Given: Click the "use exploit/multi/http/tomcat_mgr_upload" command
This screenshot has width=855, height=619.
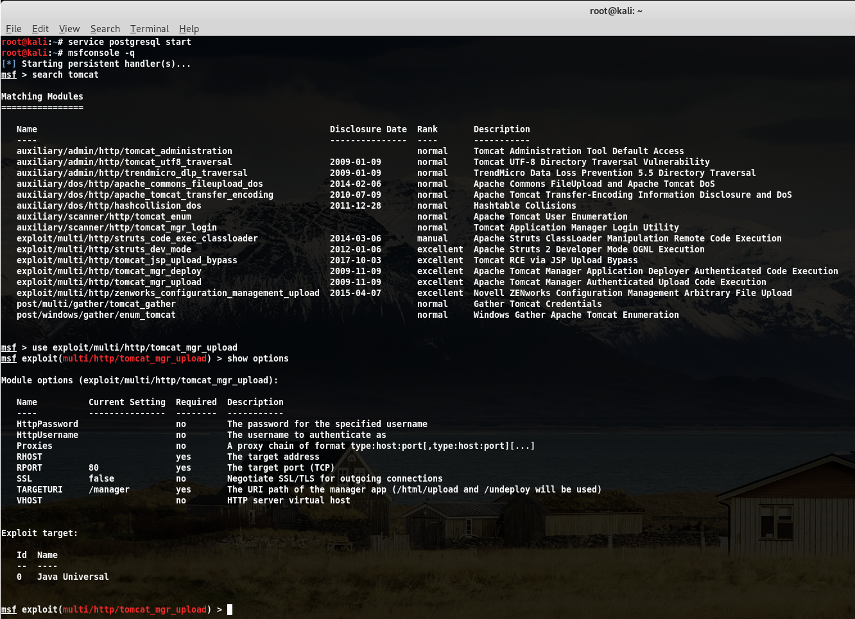Looking at the screenshot, I should tap(135, 347).
